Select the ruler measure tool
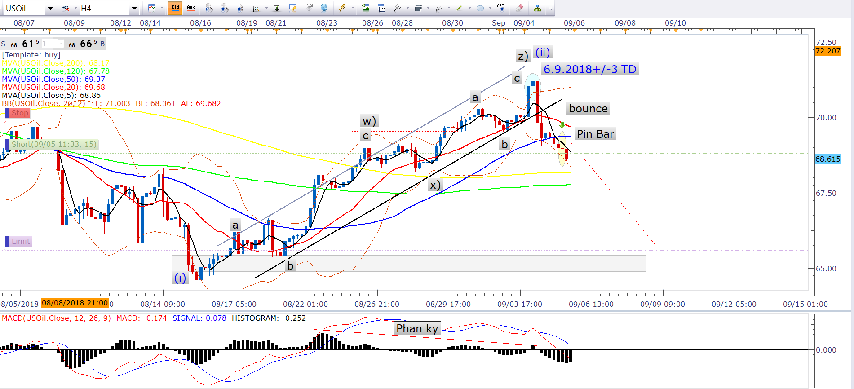Viewport: 854px width, 389px height. click(x=342, y=8)
